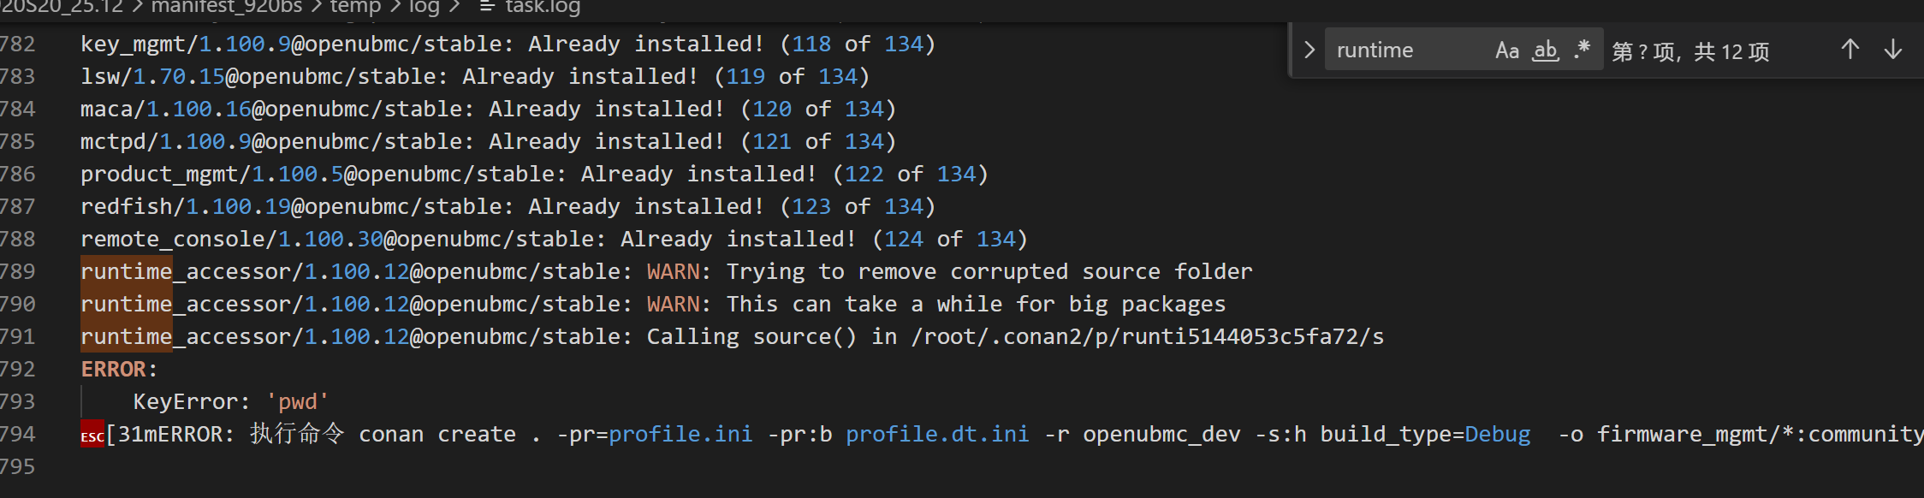1924x498 pixels.
Task: Place cursor on KeyError 'pwd' text
Action: coord(230,402)
